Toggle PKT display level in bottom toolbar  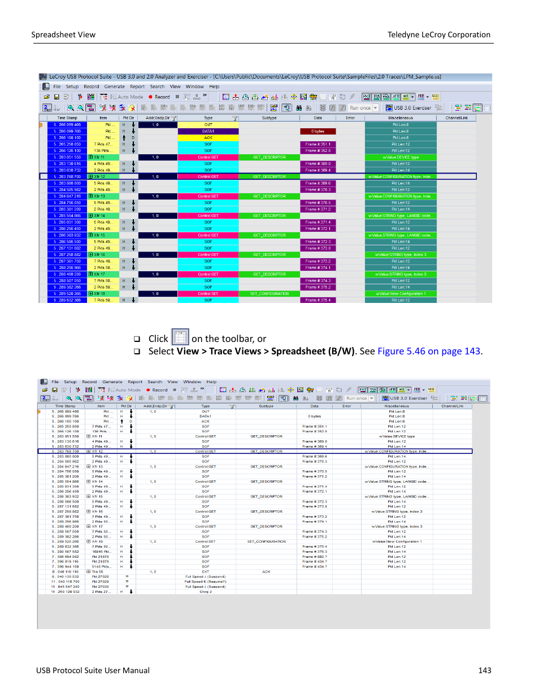(362, 389)
